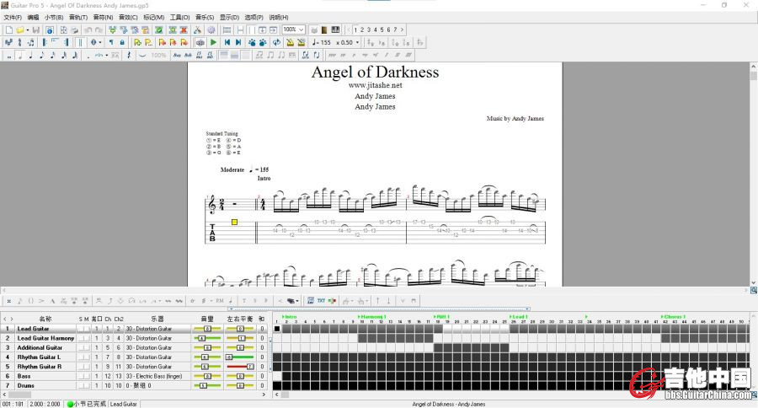
Task: Open the 文件(F) menu
Action: tap(13, 17)
